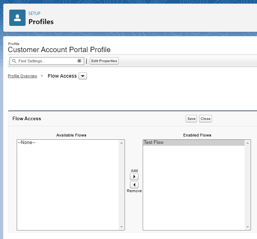Click the Edit Properties button
Image resolution: width=257 pixels, height=239 pixels.
pos(104,61)
